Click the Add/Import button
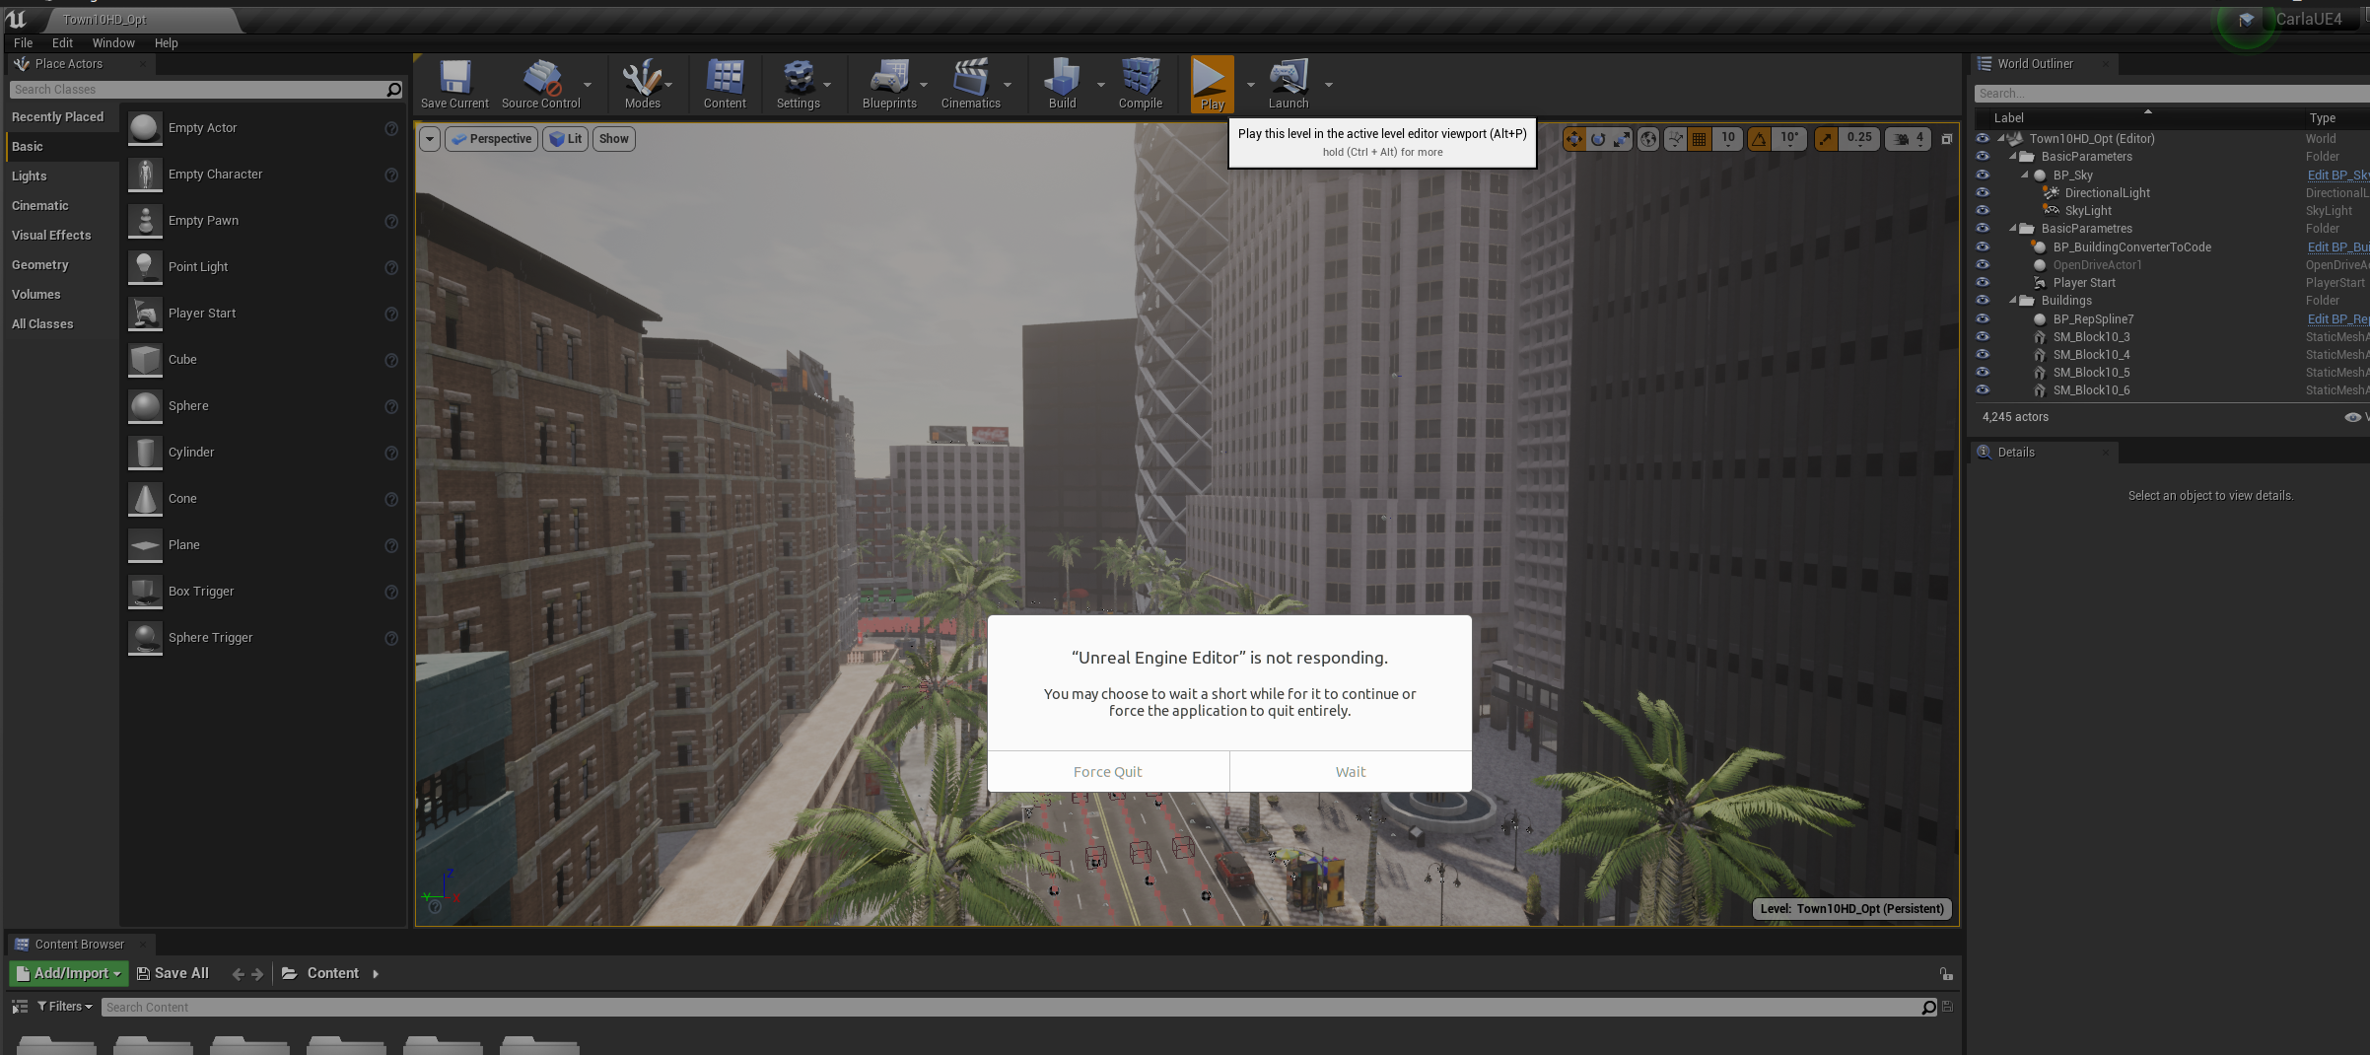This screenshot has width=2370, height=1055. pos(69,973)
